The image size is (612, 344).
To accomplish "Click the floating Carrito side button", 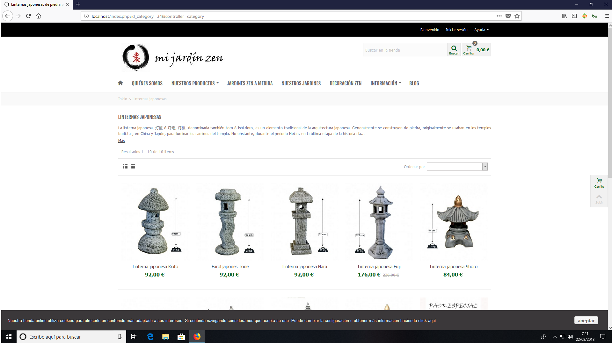I will (599, 183).
